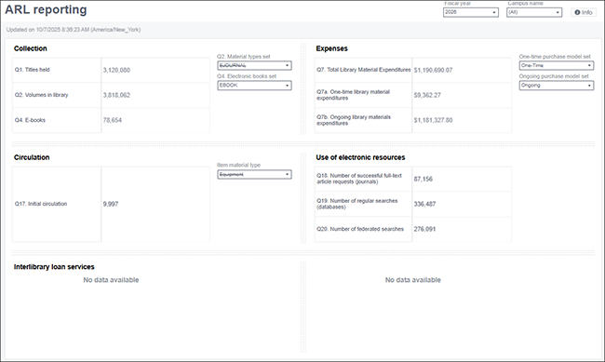
Task: Click the Updated on timestamp text
Action: 74,30
